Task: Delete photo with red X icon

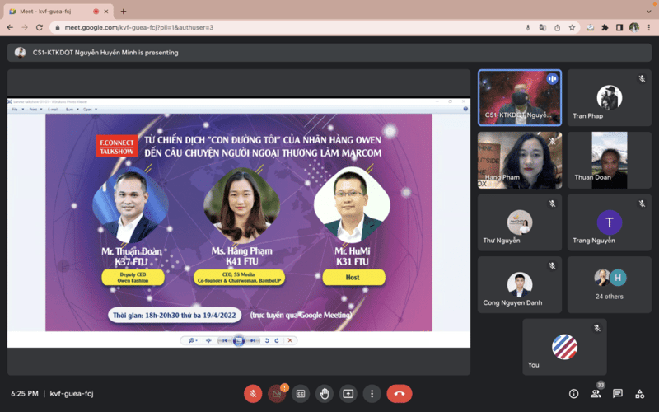Action: tap(290, 340)
